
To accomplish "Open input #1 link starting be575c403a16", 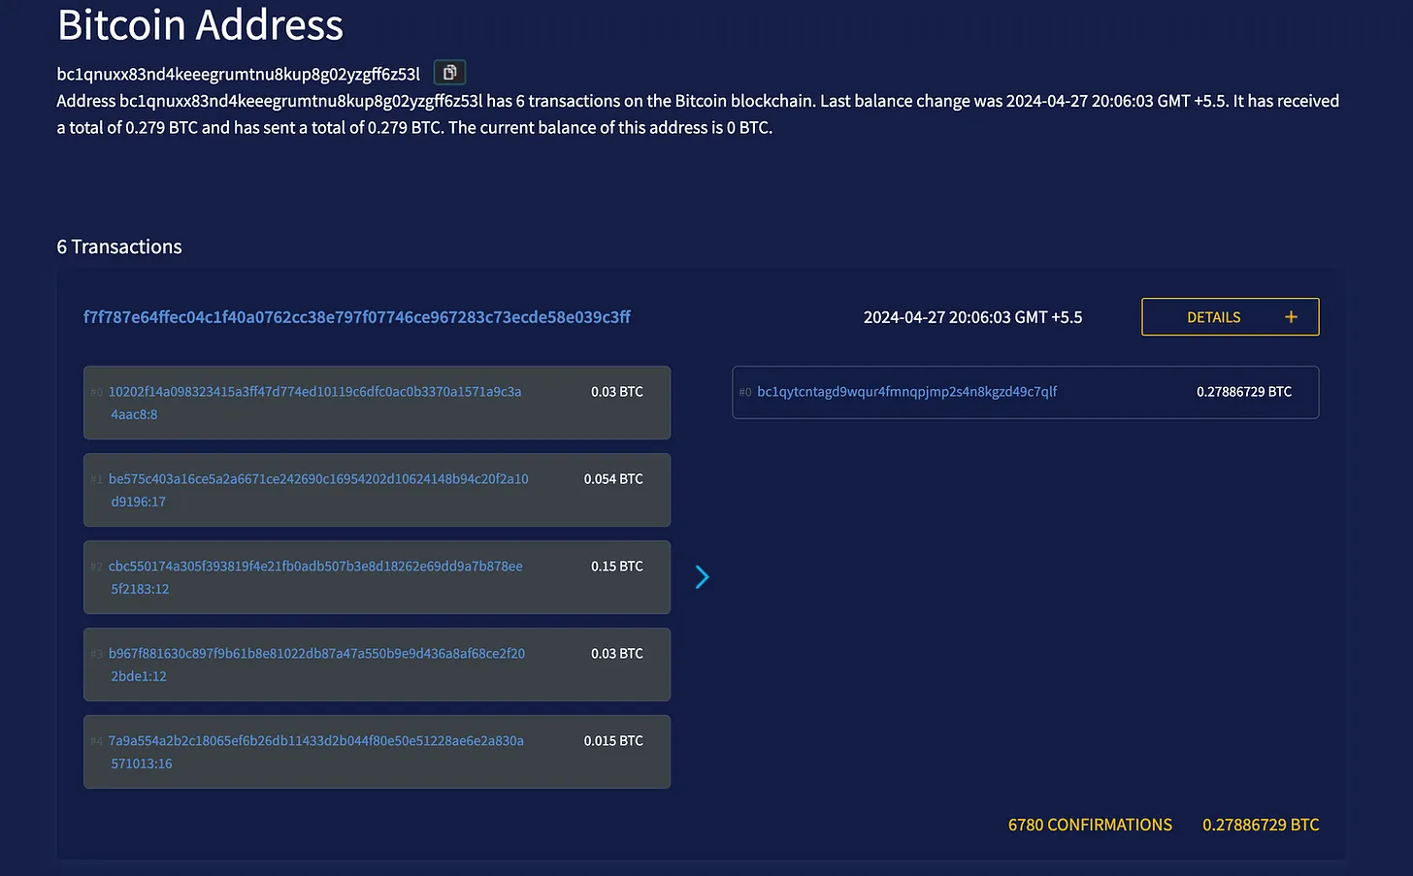I will (x=318, y=490).
